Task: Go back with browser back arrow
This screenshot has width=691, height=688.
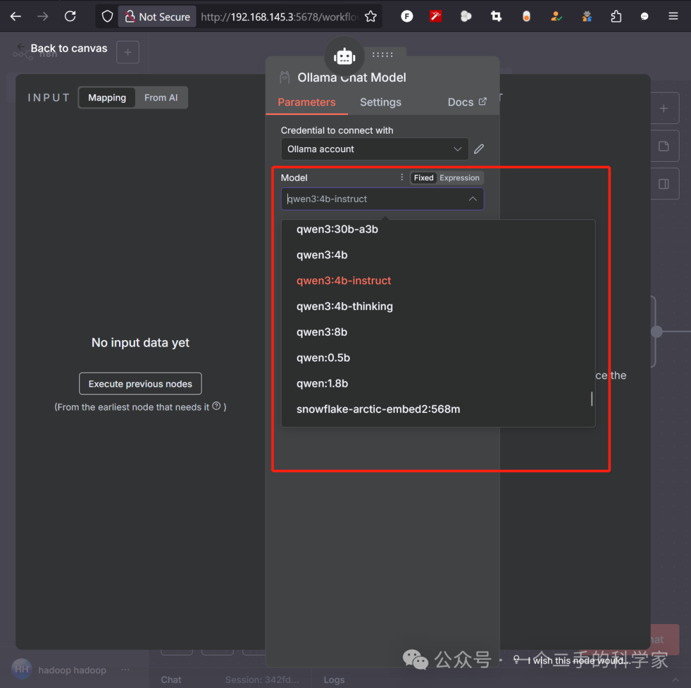Action: pos(16,17)
